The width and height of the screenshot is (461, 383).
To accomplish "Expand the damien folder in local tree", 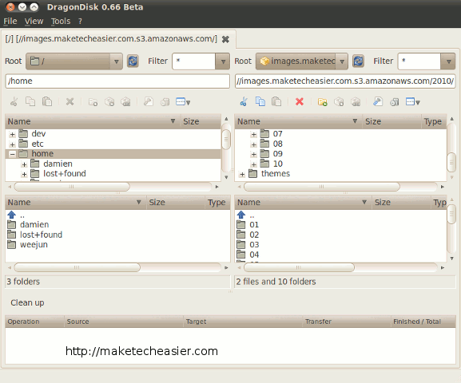I will pos(24,164).
